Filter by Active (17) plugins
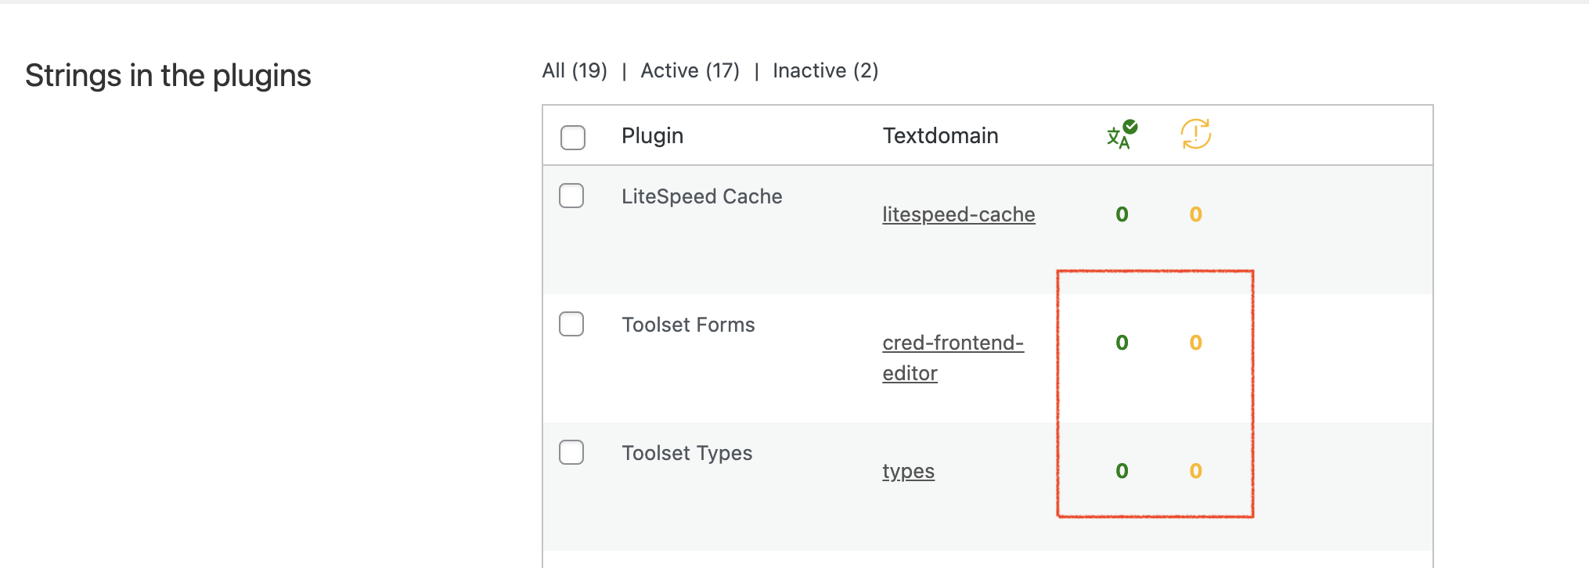Screen dimensions: 1589x568 pos(690,70)
